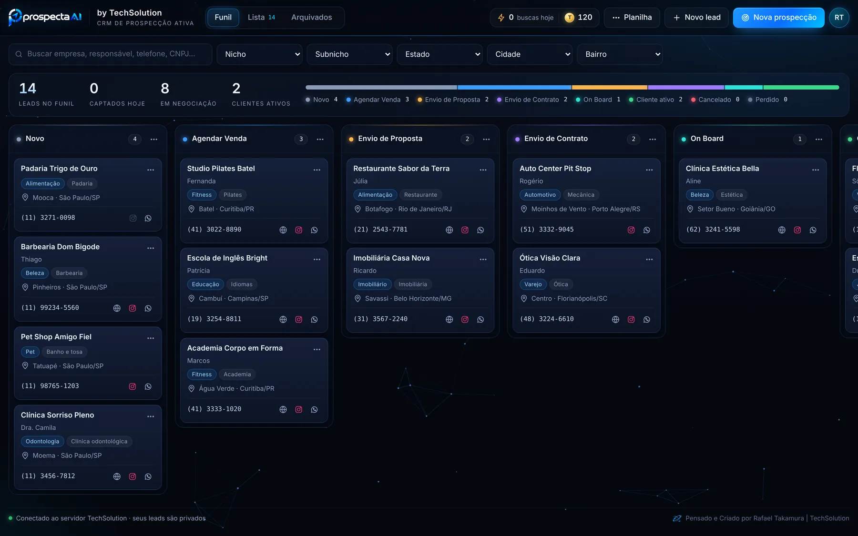This screenshot has height=536, width=858.
Task: Visit website of Ótica Visão Clara
Action: pyautogui.click(x=616, y=320)
